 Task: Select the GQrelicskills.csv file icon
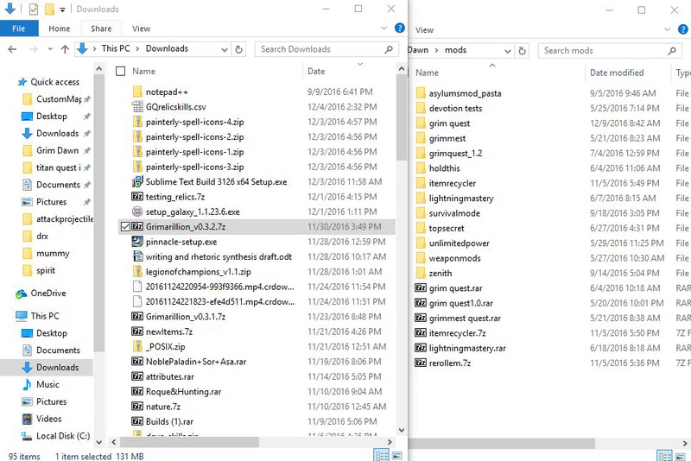coord(137,106)
